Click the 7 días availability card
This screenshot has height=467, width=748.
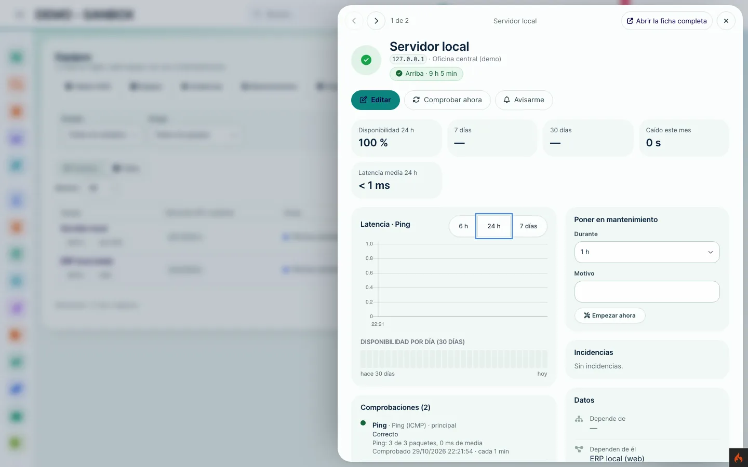(x=492, y=138)
